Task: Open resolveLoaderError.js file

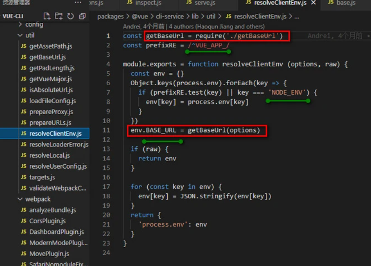Action: click(59, 144)
